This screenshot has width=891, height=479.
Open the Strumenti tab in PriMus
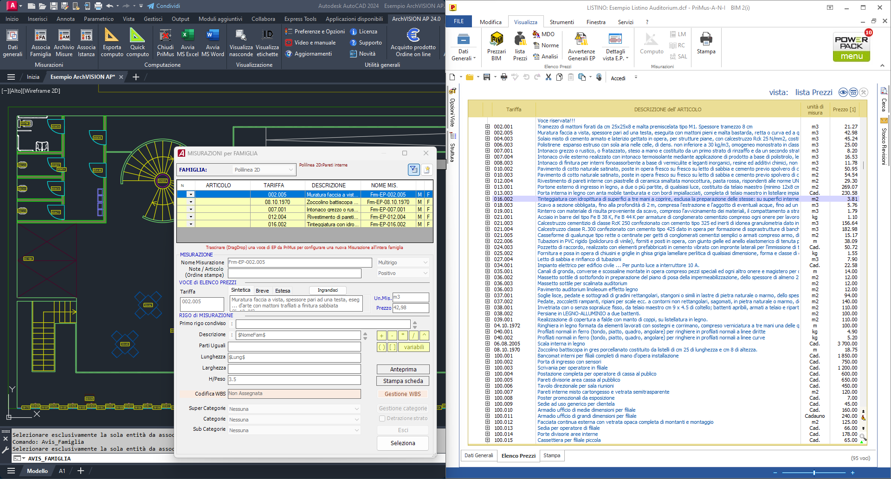pyautogui.click(x=562, y=22)
